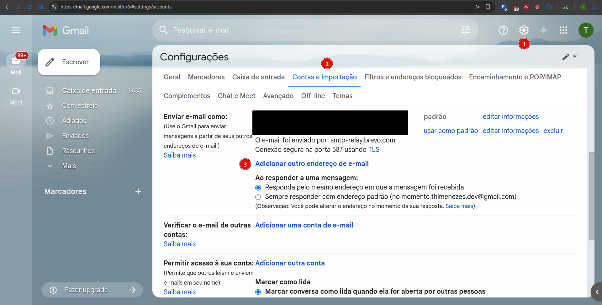
Task: Switch to the Off-line tab
Action: (313, 96)
